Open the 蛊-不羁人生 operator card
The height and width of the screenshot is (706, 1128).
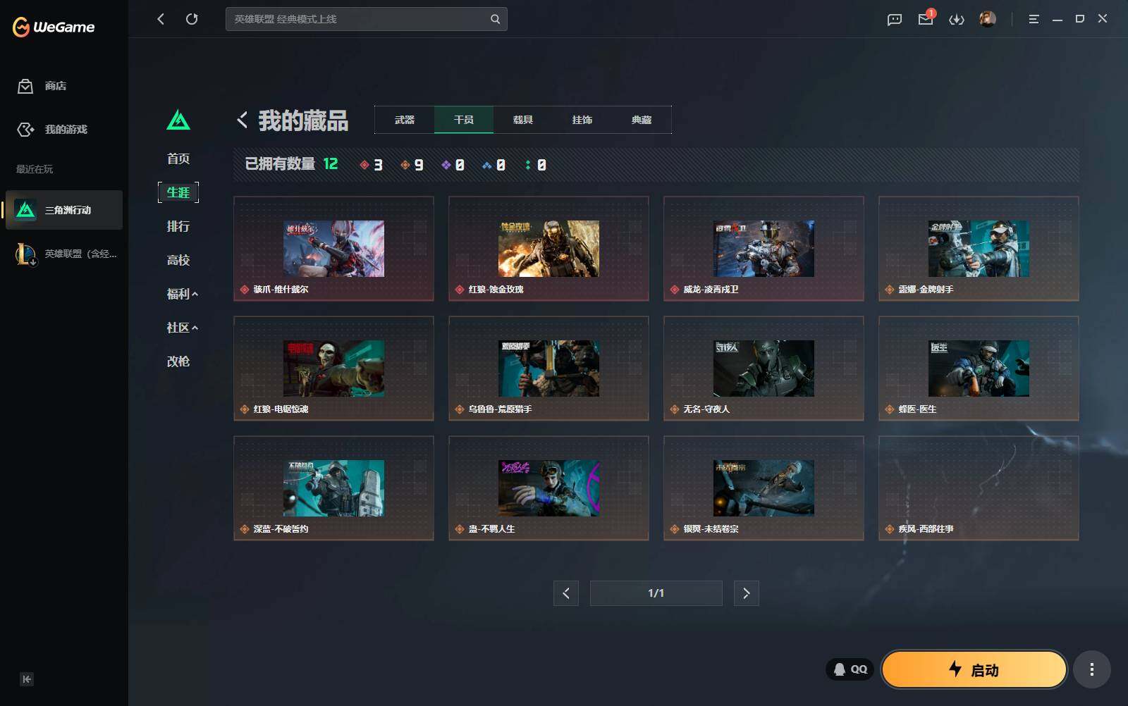click(548, 488)
